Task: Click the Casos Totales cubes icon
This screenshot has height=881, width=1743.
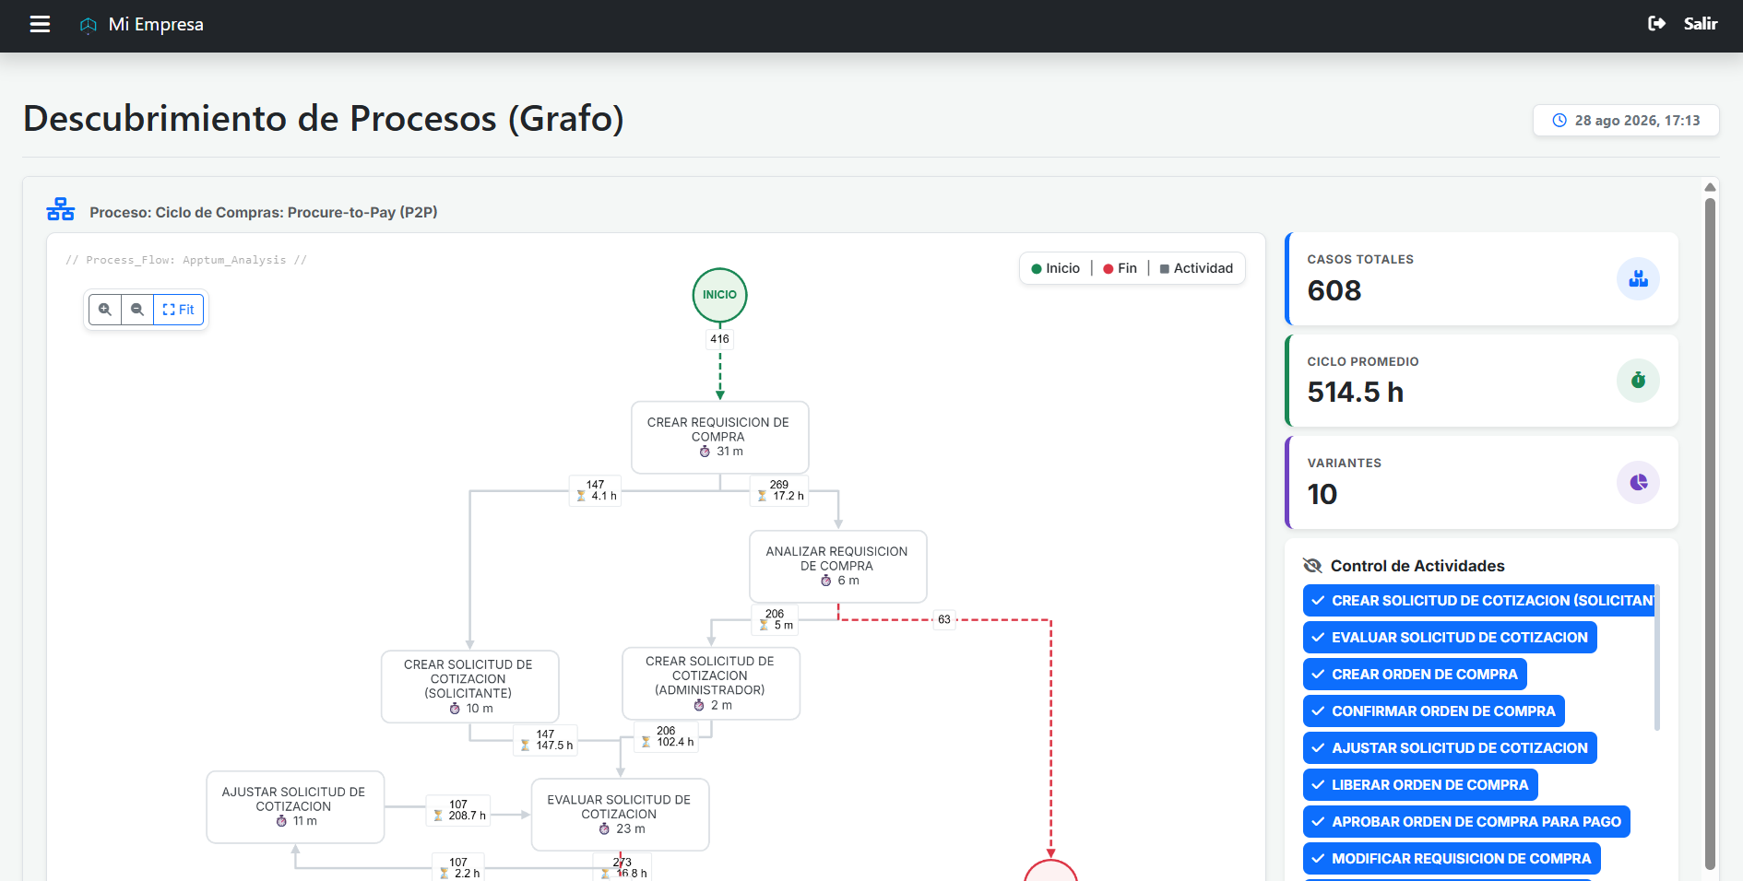Action: click(1638, 278)
